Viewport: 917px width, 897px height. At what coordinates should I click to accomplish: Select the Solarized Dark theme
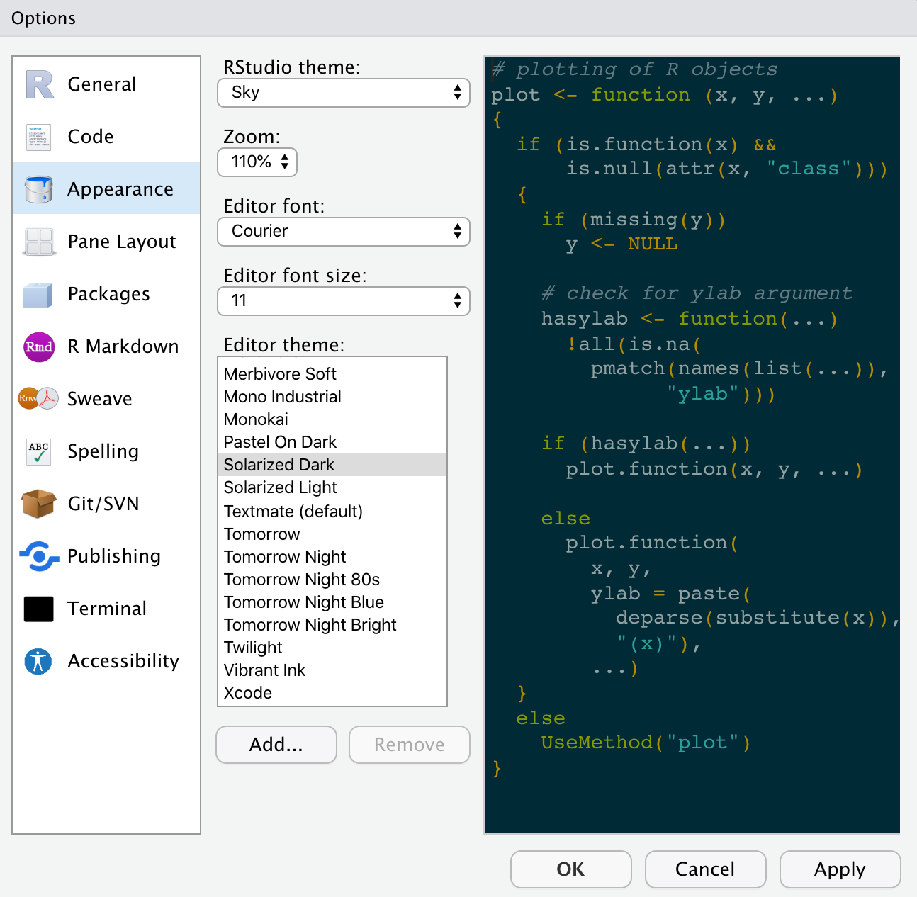[x=332, y=465]
